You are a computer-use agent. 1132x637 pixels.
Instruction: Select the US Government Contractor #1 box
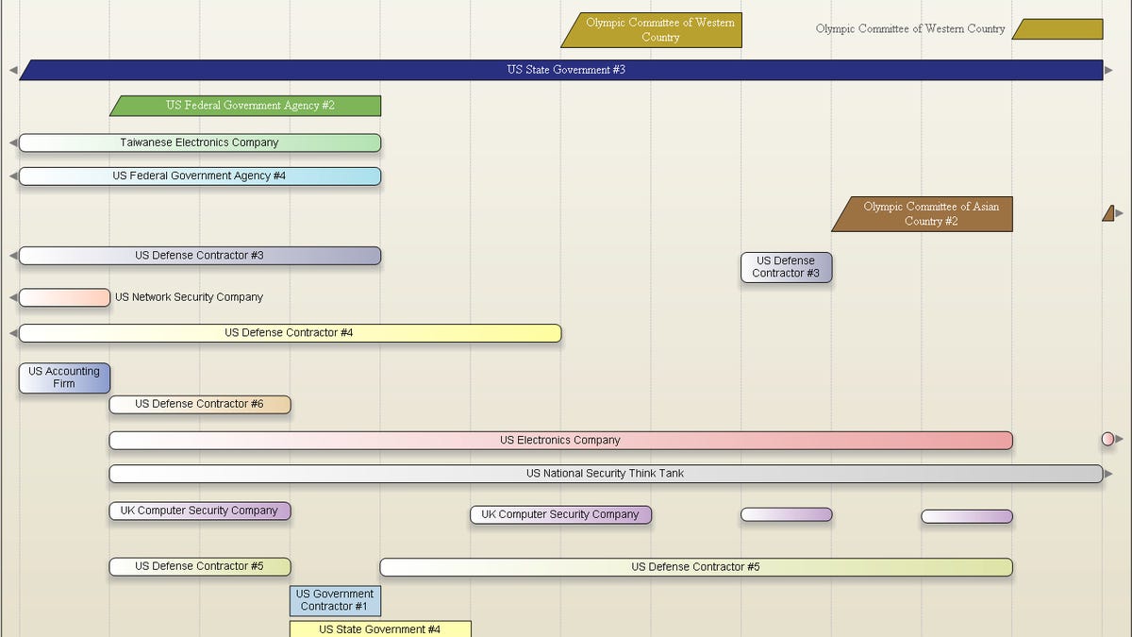[335, 600]
